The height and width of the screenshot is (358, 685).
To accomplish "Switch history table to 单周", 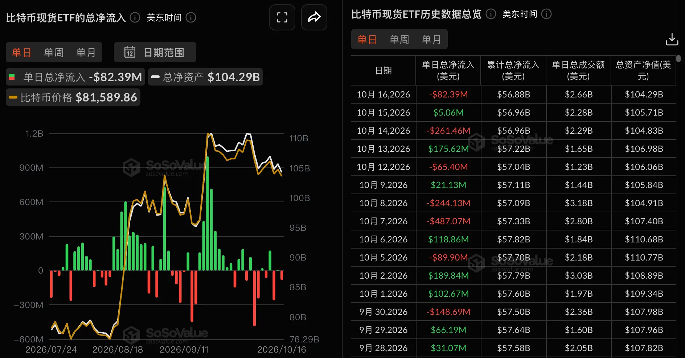I will pyautogui.click(x=399, y=39).
